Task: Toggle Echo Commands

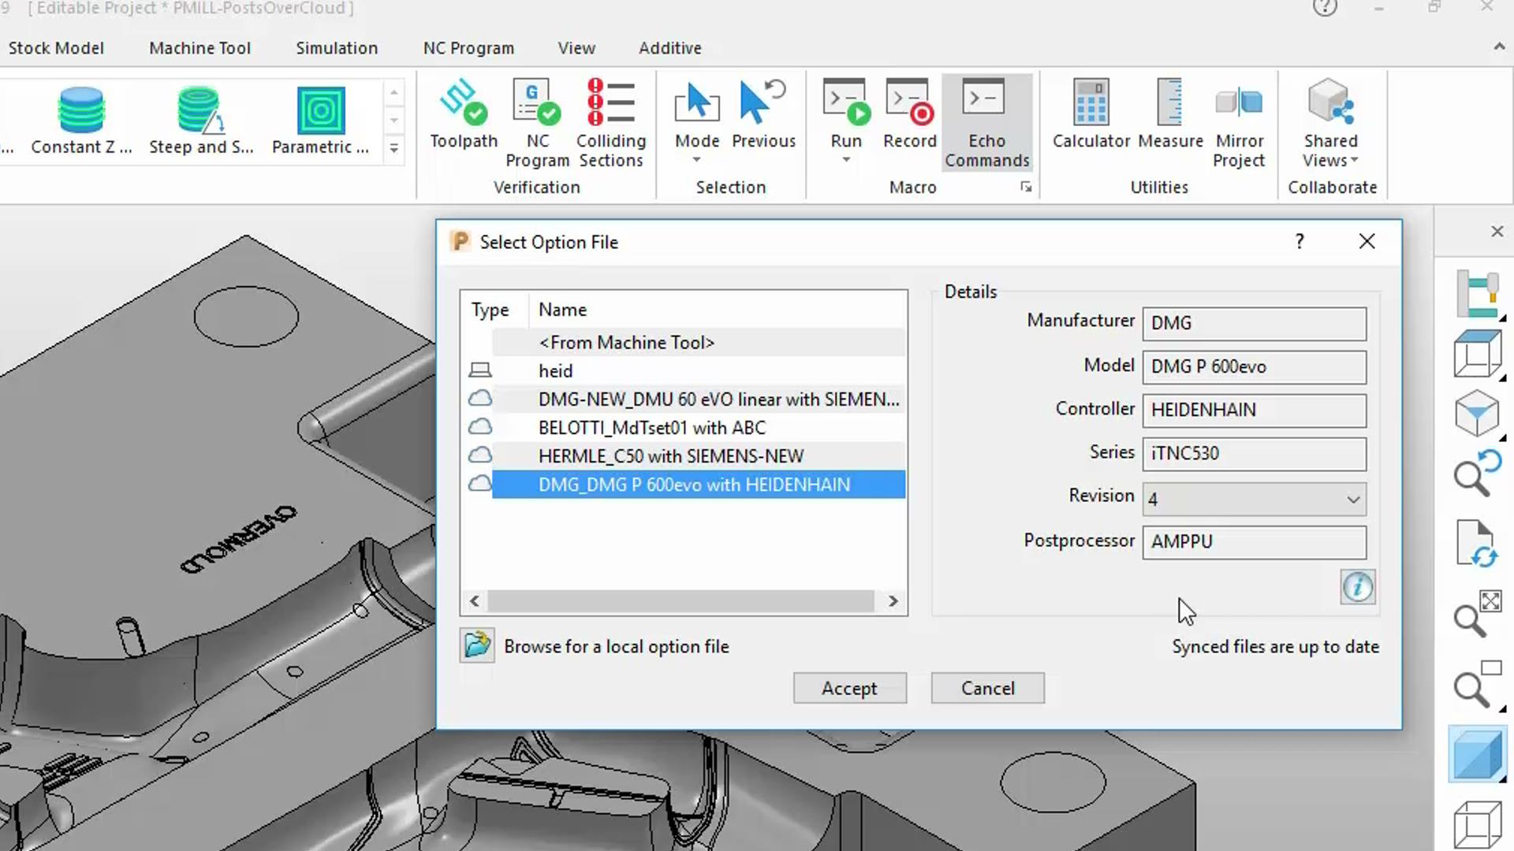Action: pos(986,123)
